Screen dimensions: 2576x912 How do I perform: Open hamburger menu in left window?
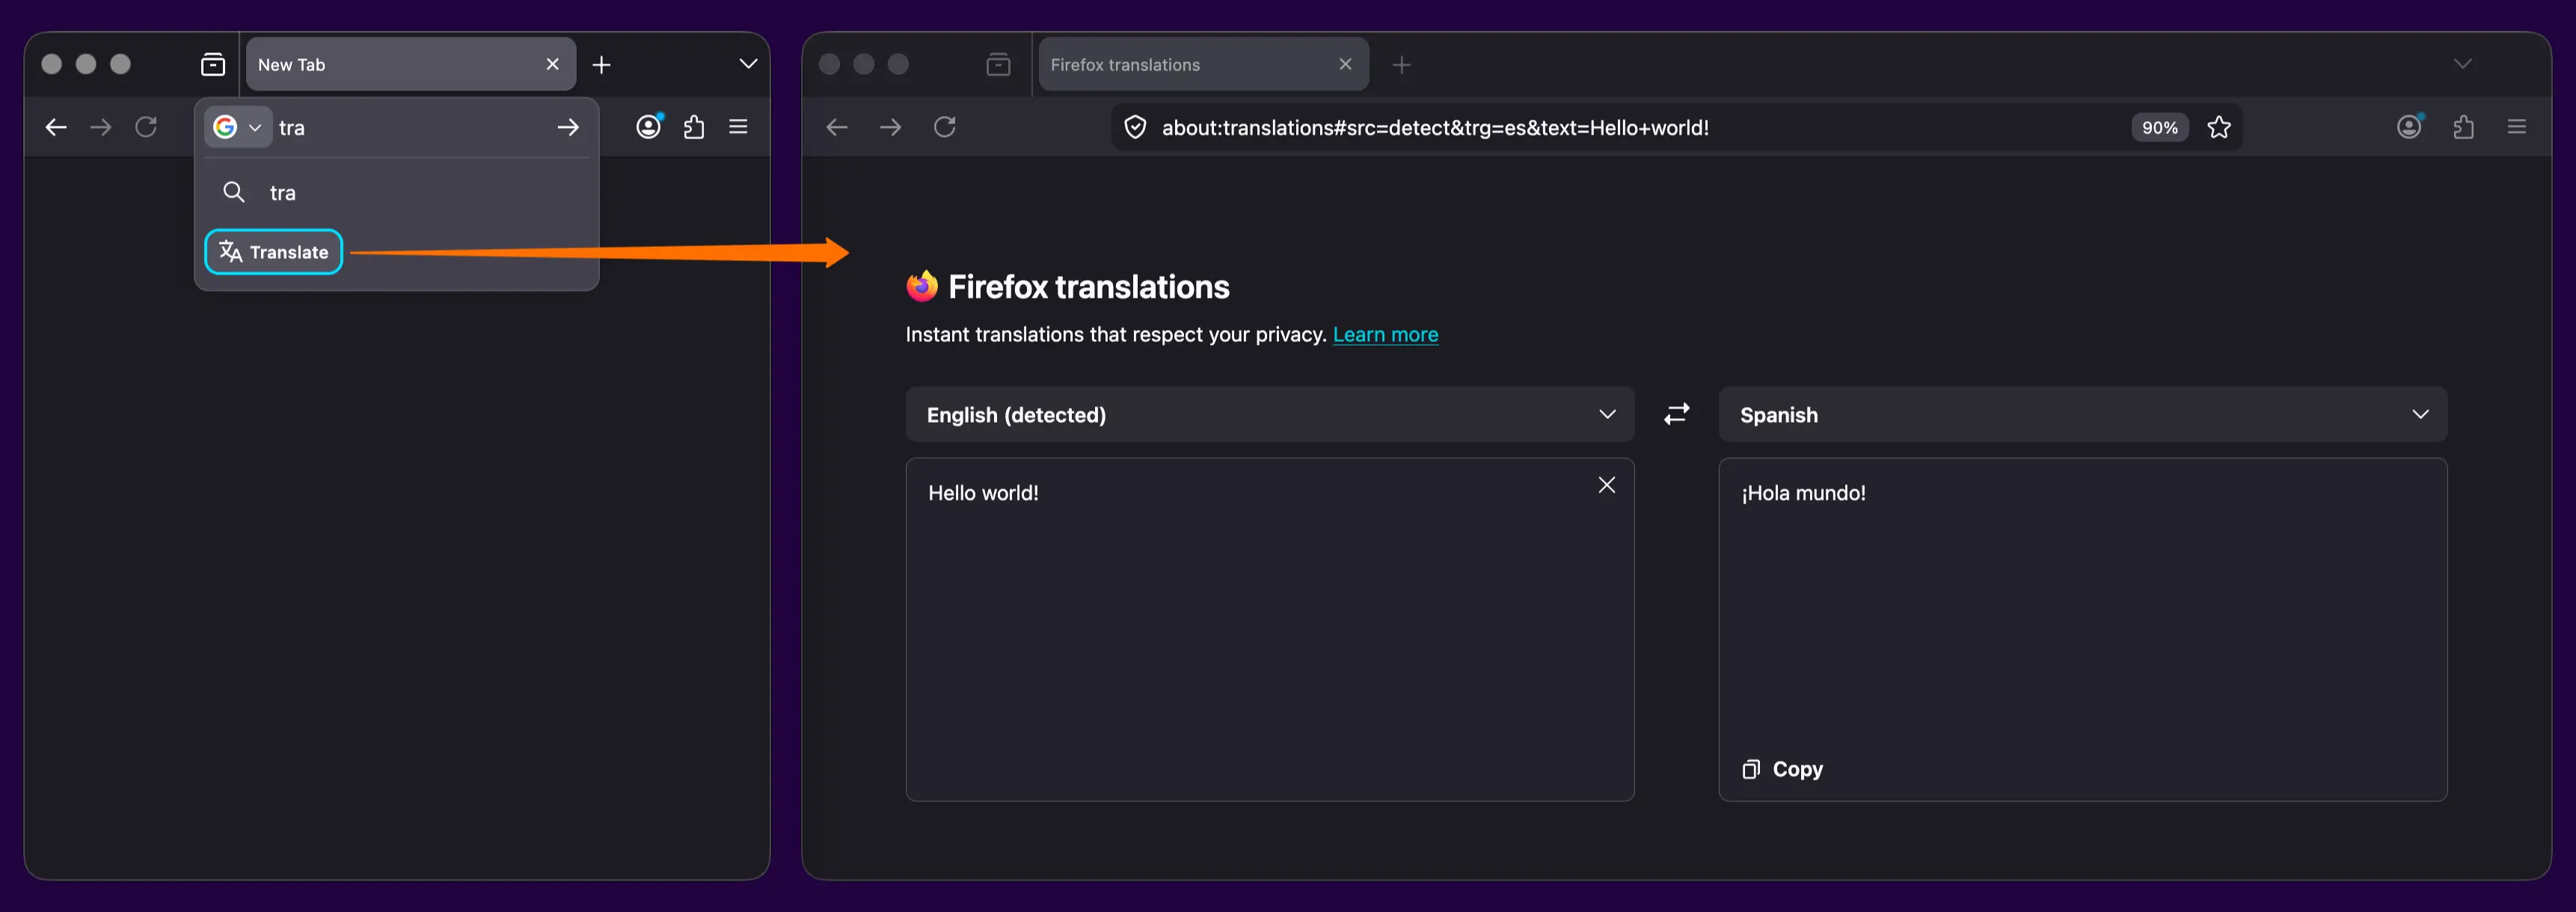click(x=738, y=127)
